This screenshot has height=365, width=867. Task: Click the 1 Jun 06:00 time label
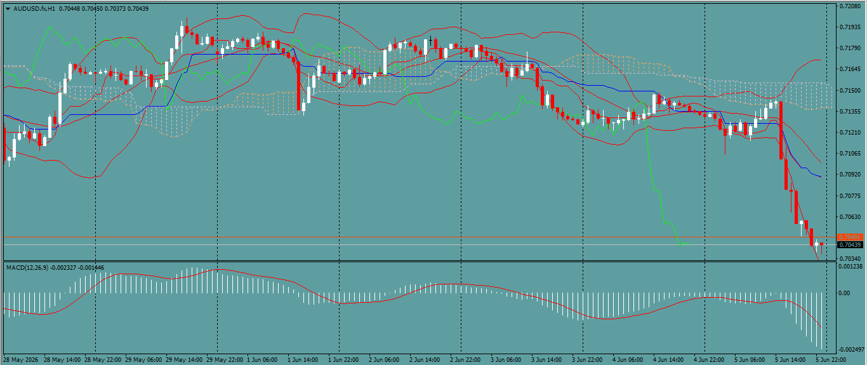[x=263, y=359]
